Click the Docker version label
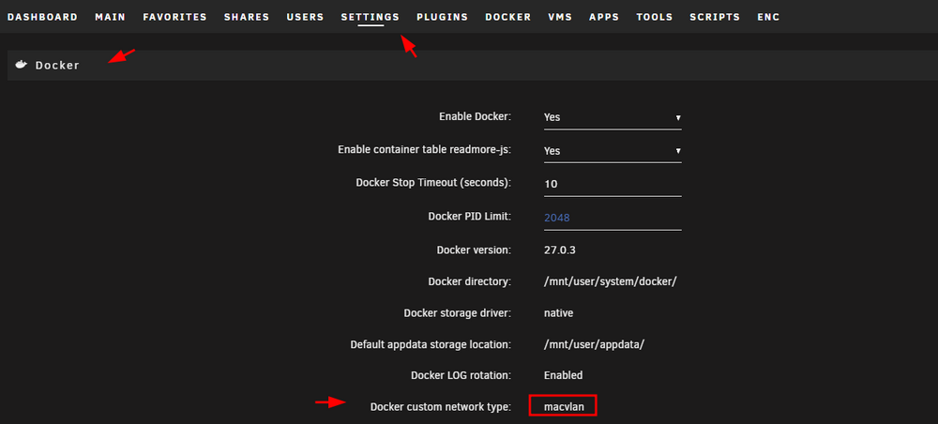 click(474, 250)
